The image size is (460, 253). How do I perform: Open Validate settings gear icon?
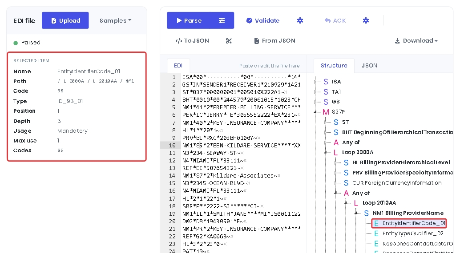point(300,20)
